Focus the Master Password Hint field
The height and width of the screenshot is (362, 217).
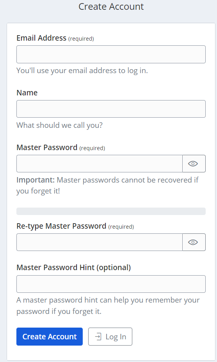(111, 284)
